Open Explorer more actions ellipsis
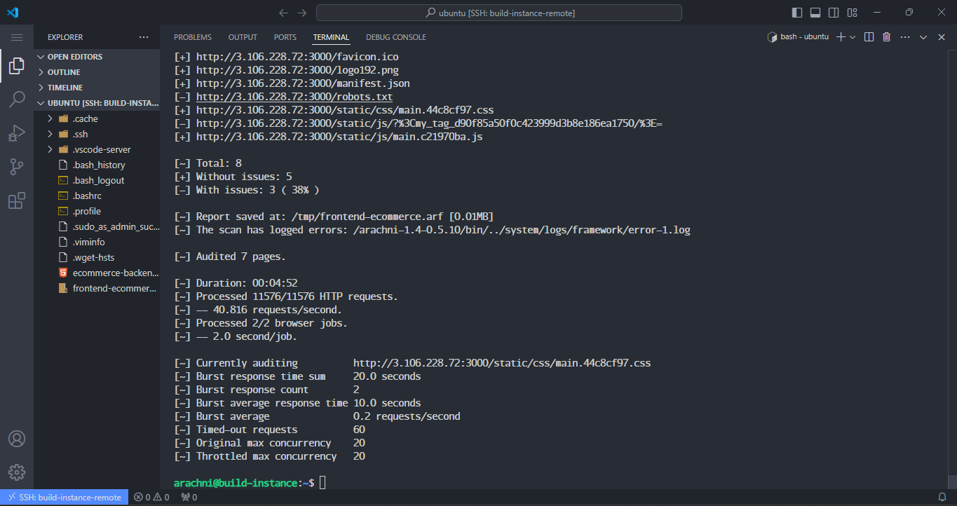Image resolution: width=957 pixels, height=506 pixels. [144, 37]
